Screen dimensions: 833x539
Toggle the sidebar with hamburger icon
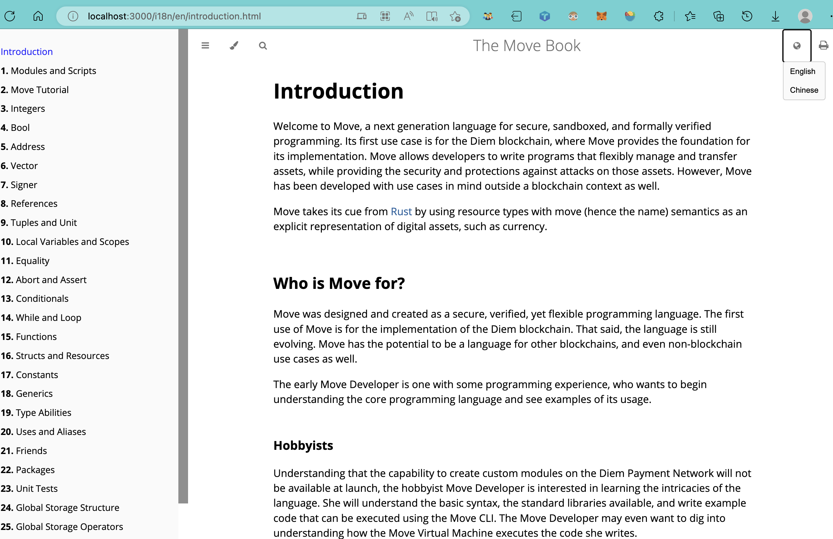coord(205,46)
